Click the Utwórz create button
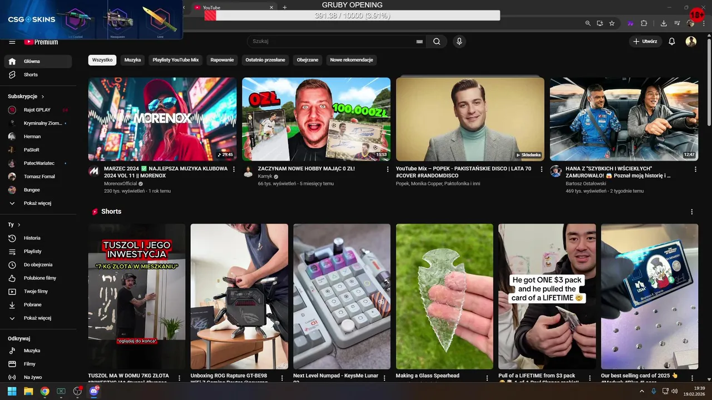 (645, 42)
